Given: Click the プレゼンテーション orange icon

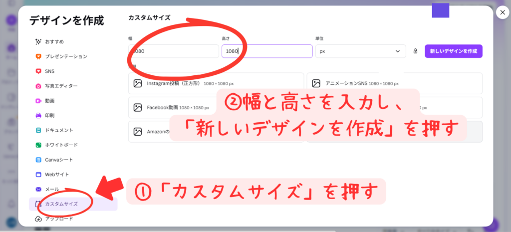Looking at the screenshot, I should coord(38,56).
